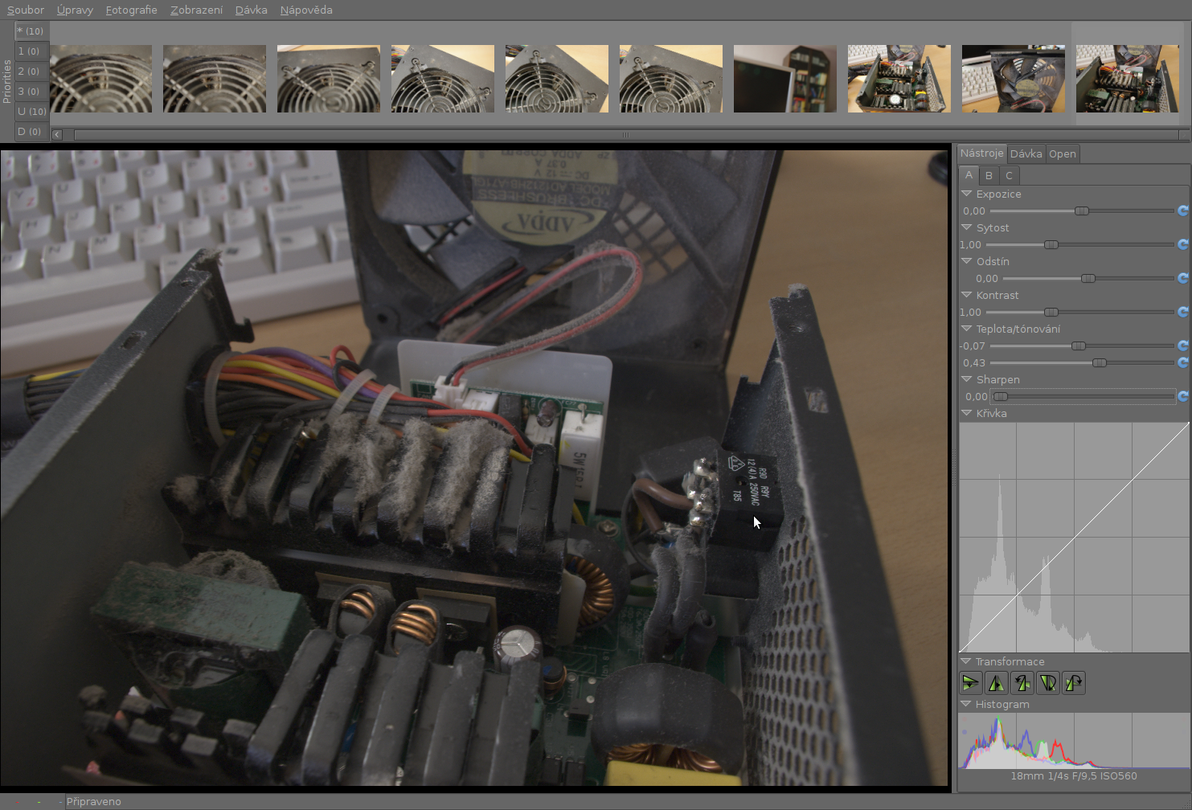Open the Úpravy menu
Viewport: 1192px width, 810px height.
(75, 10)
